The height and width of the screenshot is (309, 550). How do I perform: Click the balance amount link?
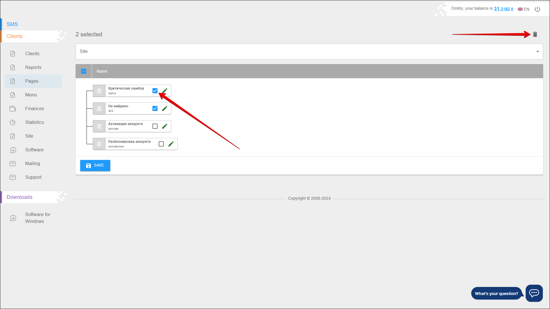pyautogui.click(x=503, y=9)
